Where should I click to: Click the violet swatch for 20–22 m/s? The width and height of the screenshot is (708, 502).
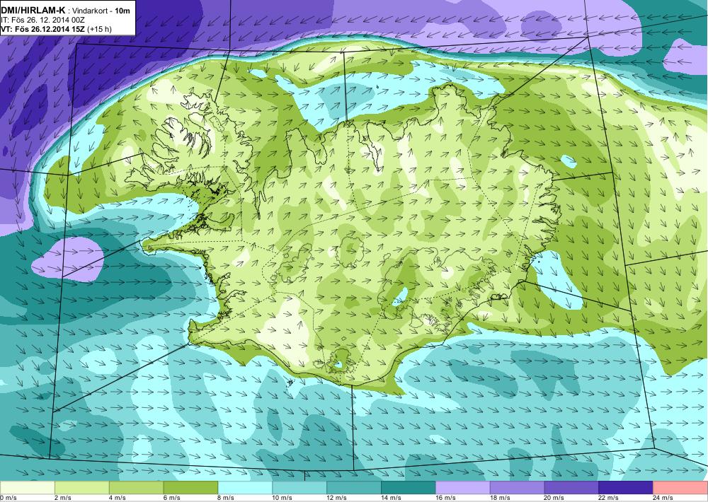pos(571,488)
